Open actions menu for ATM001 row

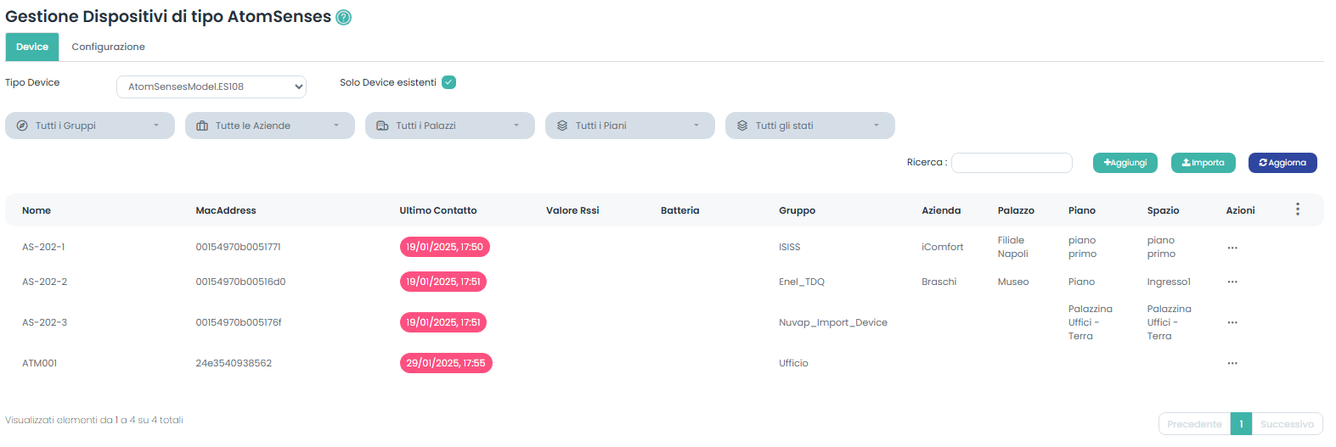click(x=1232, y=363)
